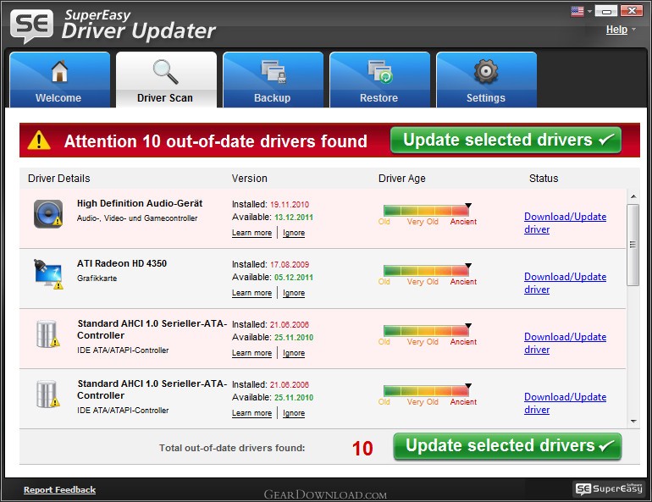Open the language dropdown arrow beside flag
The height and width of the screenshot is (502, 652).
[x=589, y=11]
